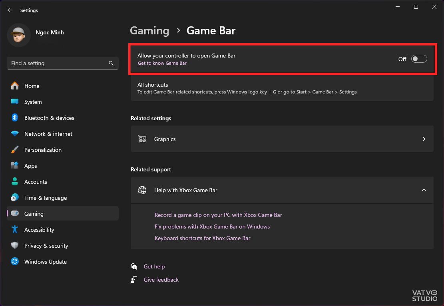
Task: Open Keyboard shortcuts for Xbox Game Bar link
Action: coord(203,238)
